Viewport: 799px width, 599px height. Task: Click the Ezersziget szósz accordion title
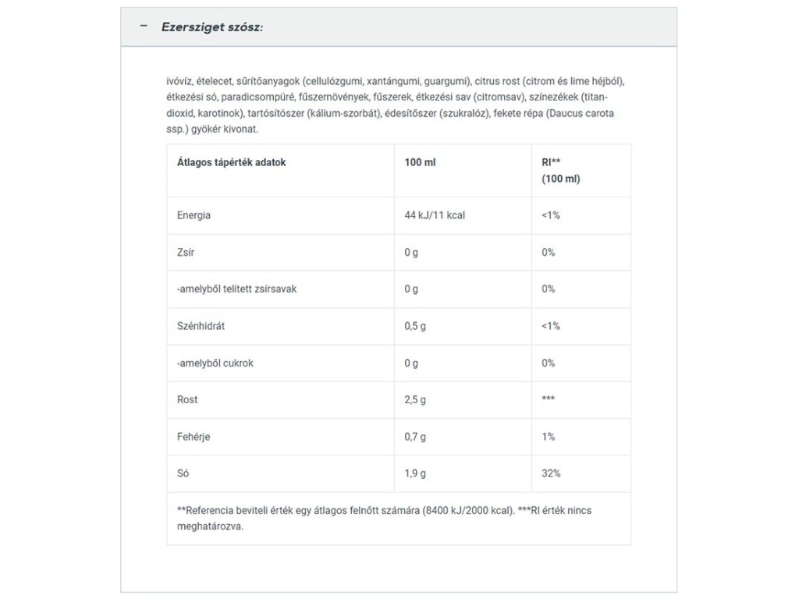tap(212, 27)
